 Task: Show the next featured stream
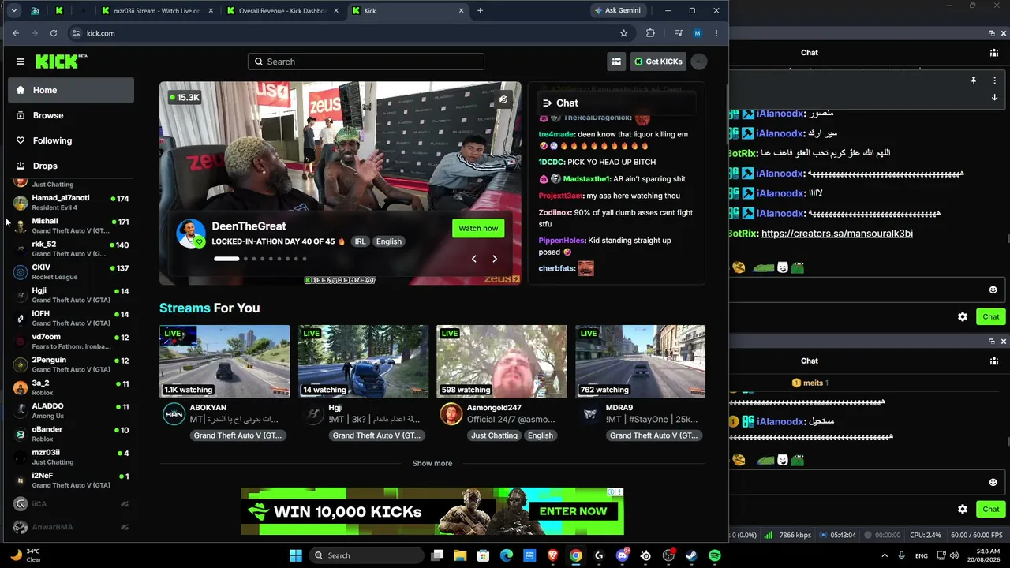point(495,259)
